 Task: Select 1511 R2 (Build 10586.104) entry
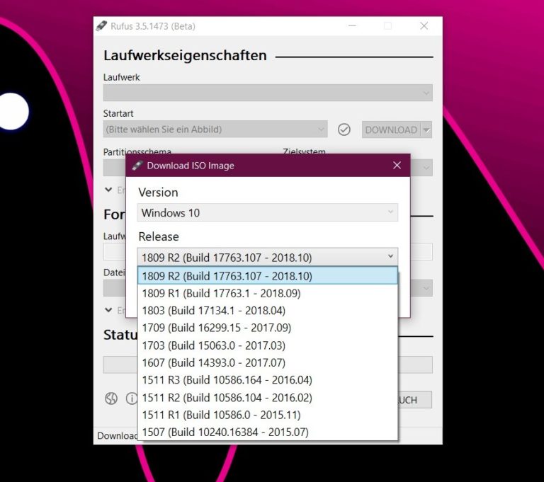point(268,397)
